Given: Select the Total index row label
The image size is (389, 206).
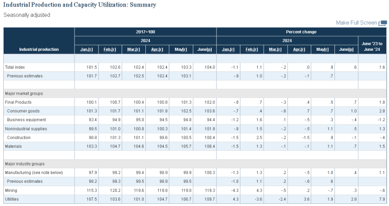Looking at the screenshot, I should (15, 67).
